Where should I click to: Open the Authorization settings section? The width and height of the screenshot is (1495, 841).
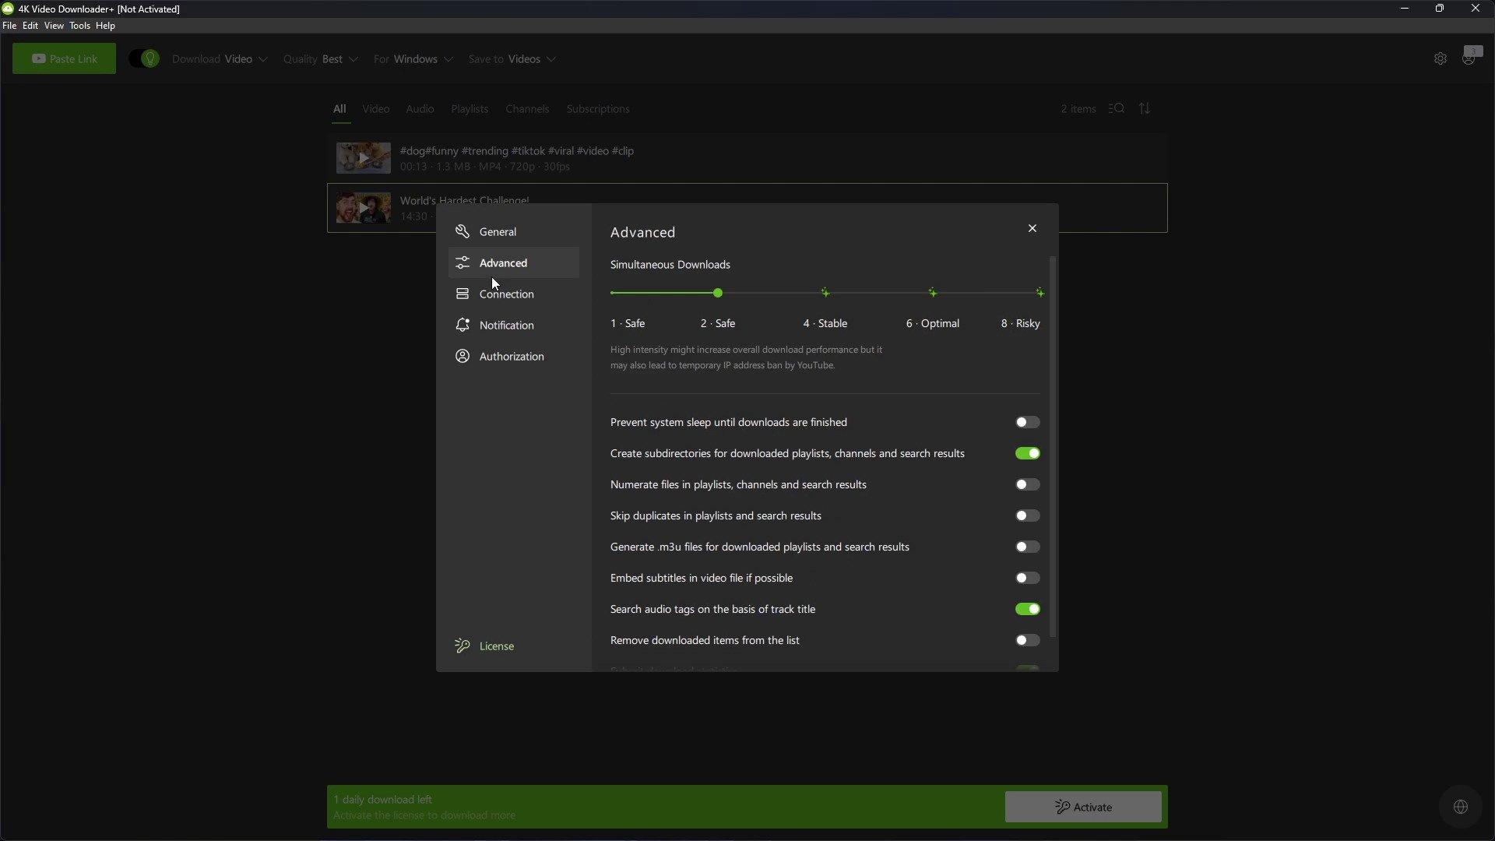(513, 356)
